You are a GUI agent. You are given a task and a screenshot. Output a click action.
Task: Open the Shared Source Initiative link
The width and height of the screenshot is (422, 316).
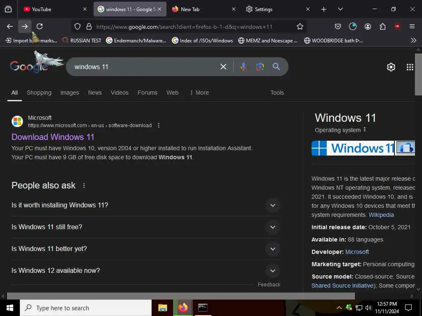[342, 286]
